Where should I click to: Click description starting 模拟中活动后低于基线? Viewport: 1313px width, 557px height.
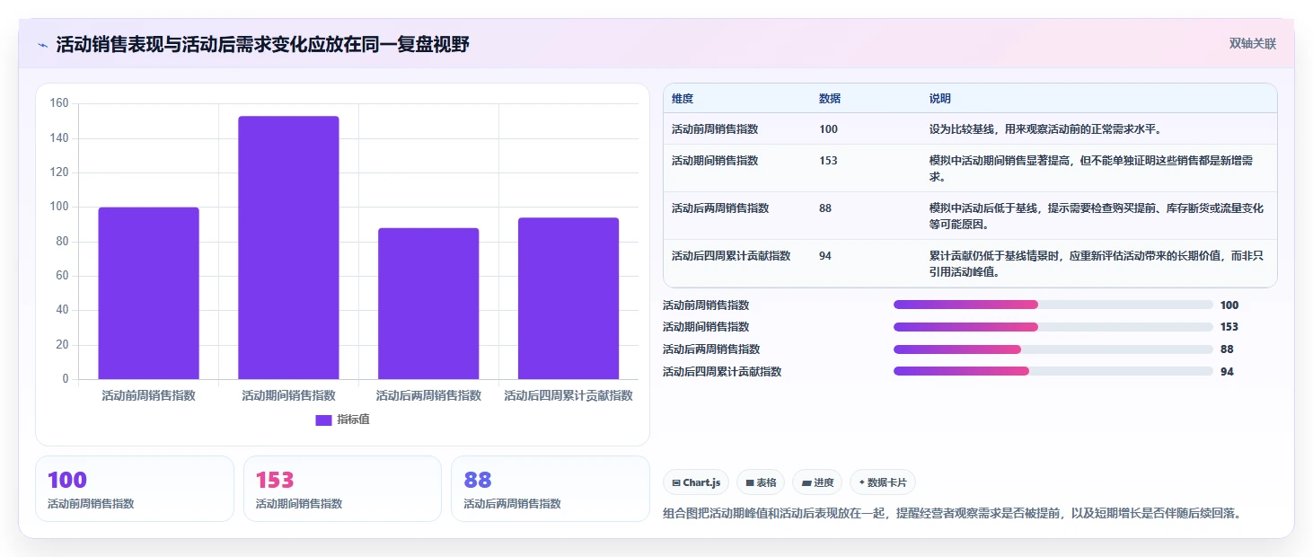pyautogui.click(x=1097, y=216)
